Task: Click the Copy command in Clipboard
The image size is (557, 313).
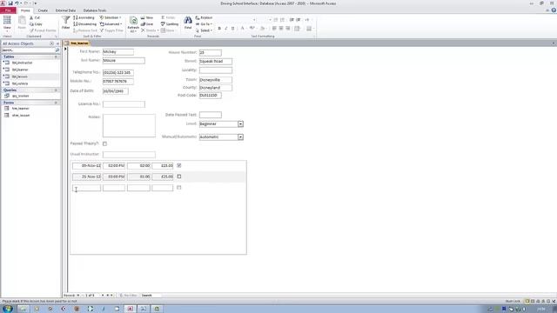Action: coord(36,24)
